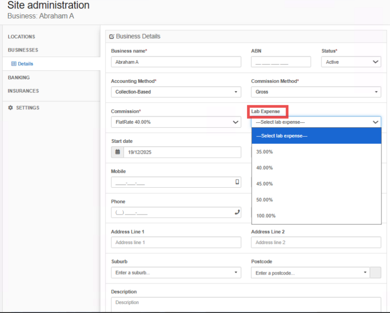Click the Address Line 1 input field

pyautogui.click(x=176, y=242)
